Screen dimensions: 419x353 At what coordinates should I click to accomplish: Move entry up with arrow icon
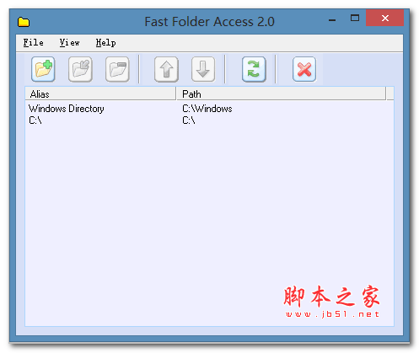point(166,69)
